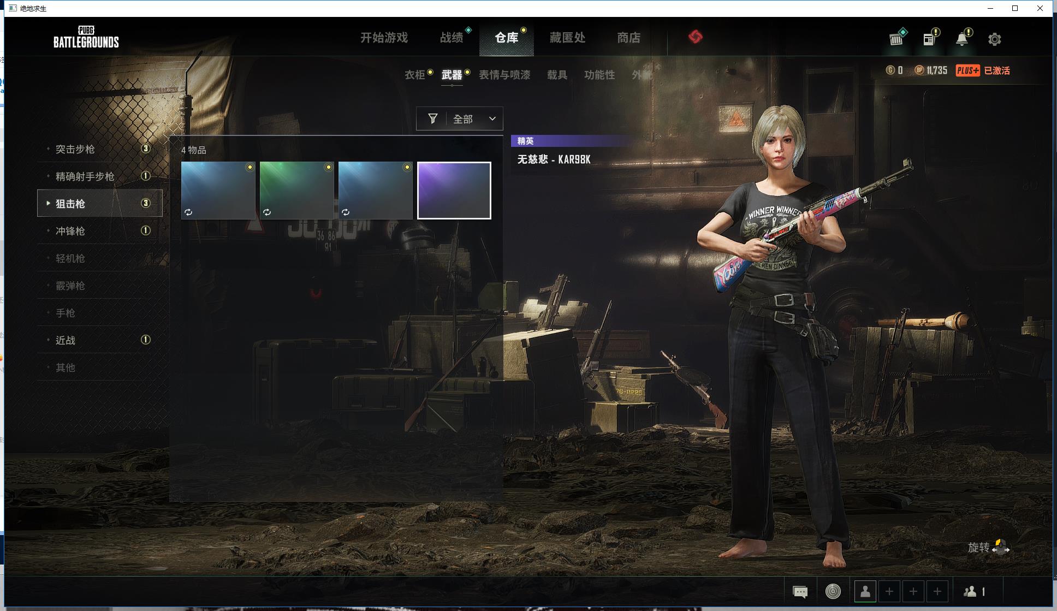The width and height of the screenshot is (1057, 611).
Task: Click the 精英 rarity label
Action: point(525,141)
